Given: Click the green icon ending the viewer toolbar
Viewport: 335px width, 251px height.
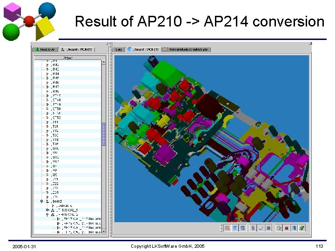Looking at the screenshot, I should (302, 228).
